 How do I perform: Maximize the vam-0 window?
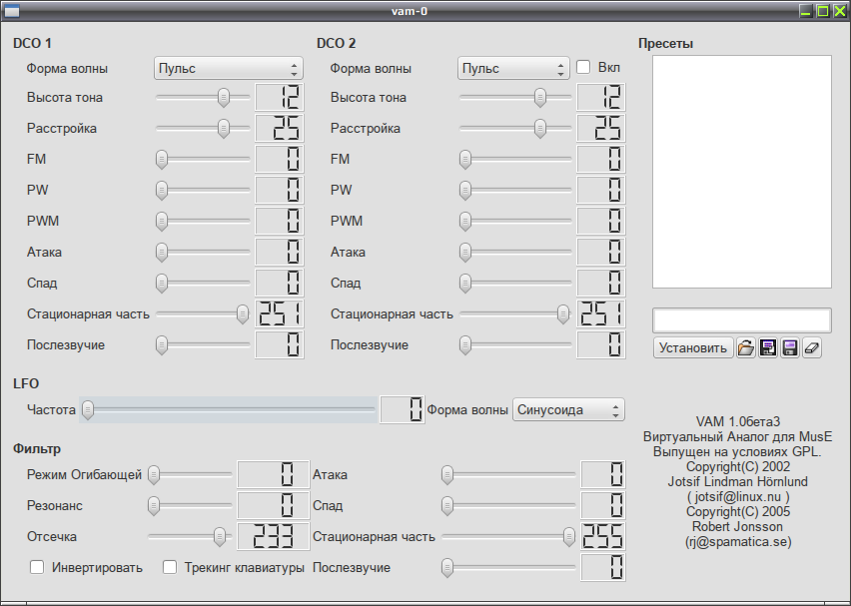coord(823,11)
